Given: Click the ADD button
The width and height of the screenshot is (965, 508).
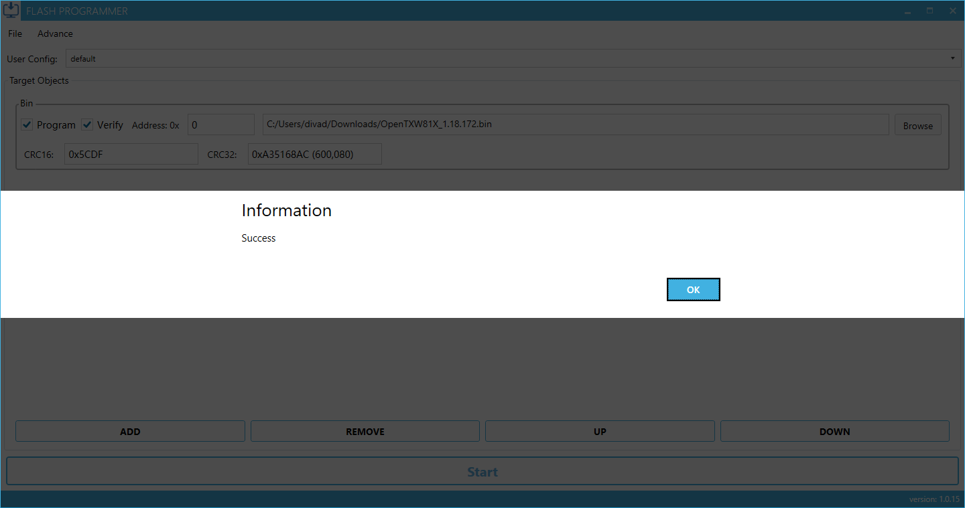Looking at the screenshot, I should (x=130, y=431).
